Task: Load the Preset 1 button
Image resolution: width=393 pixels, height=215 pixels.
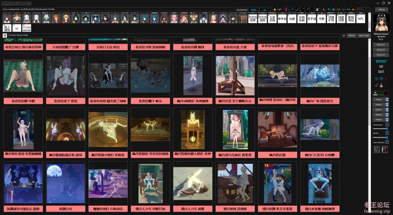Action: (379, 100)
